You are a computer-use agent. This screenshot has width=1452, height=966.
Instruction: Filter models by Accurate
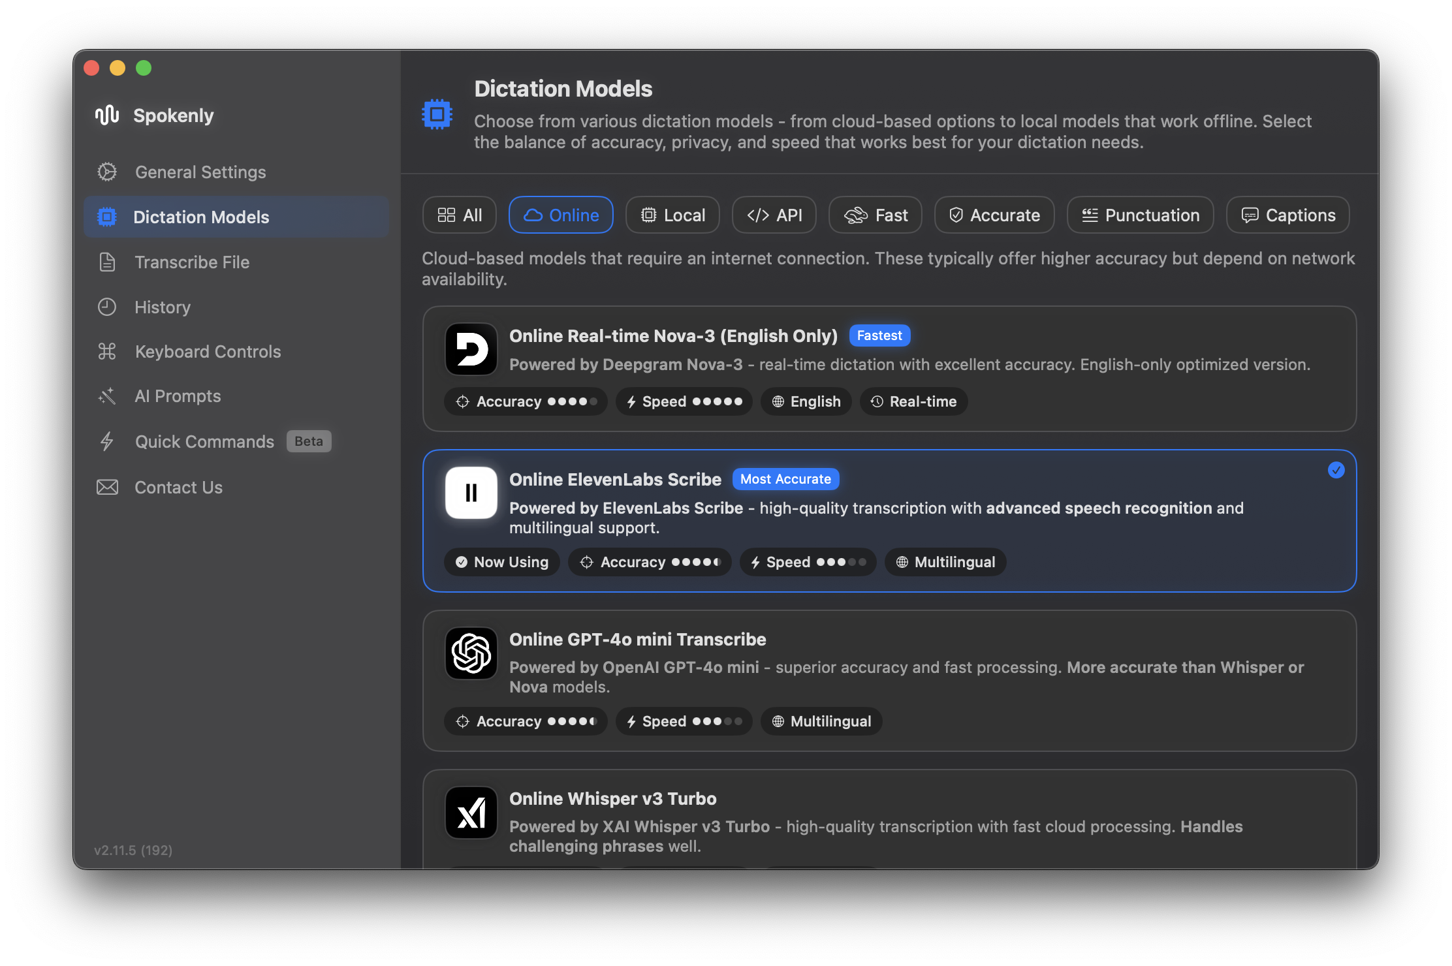coord(994,215)
